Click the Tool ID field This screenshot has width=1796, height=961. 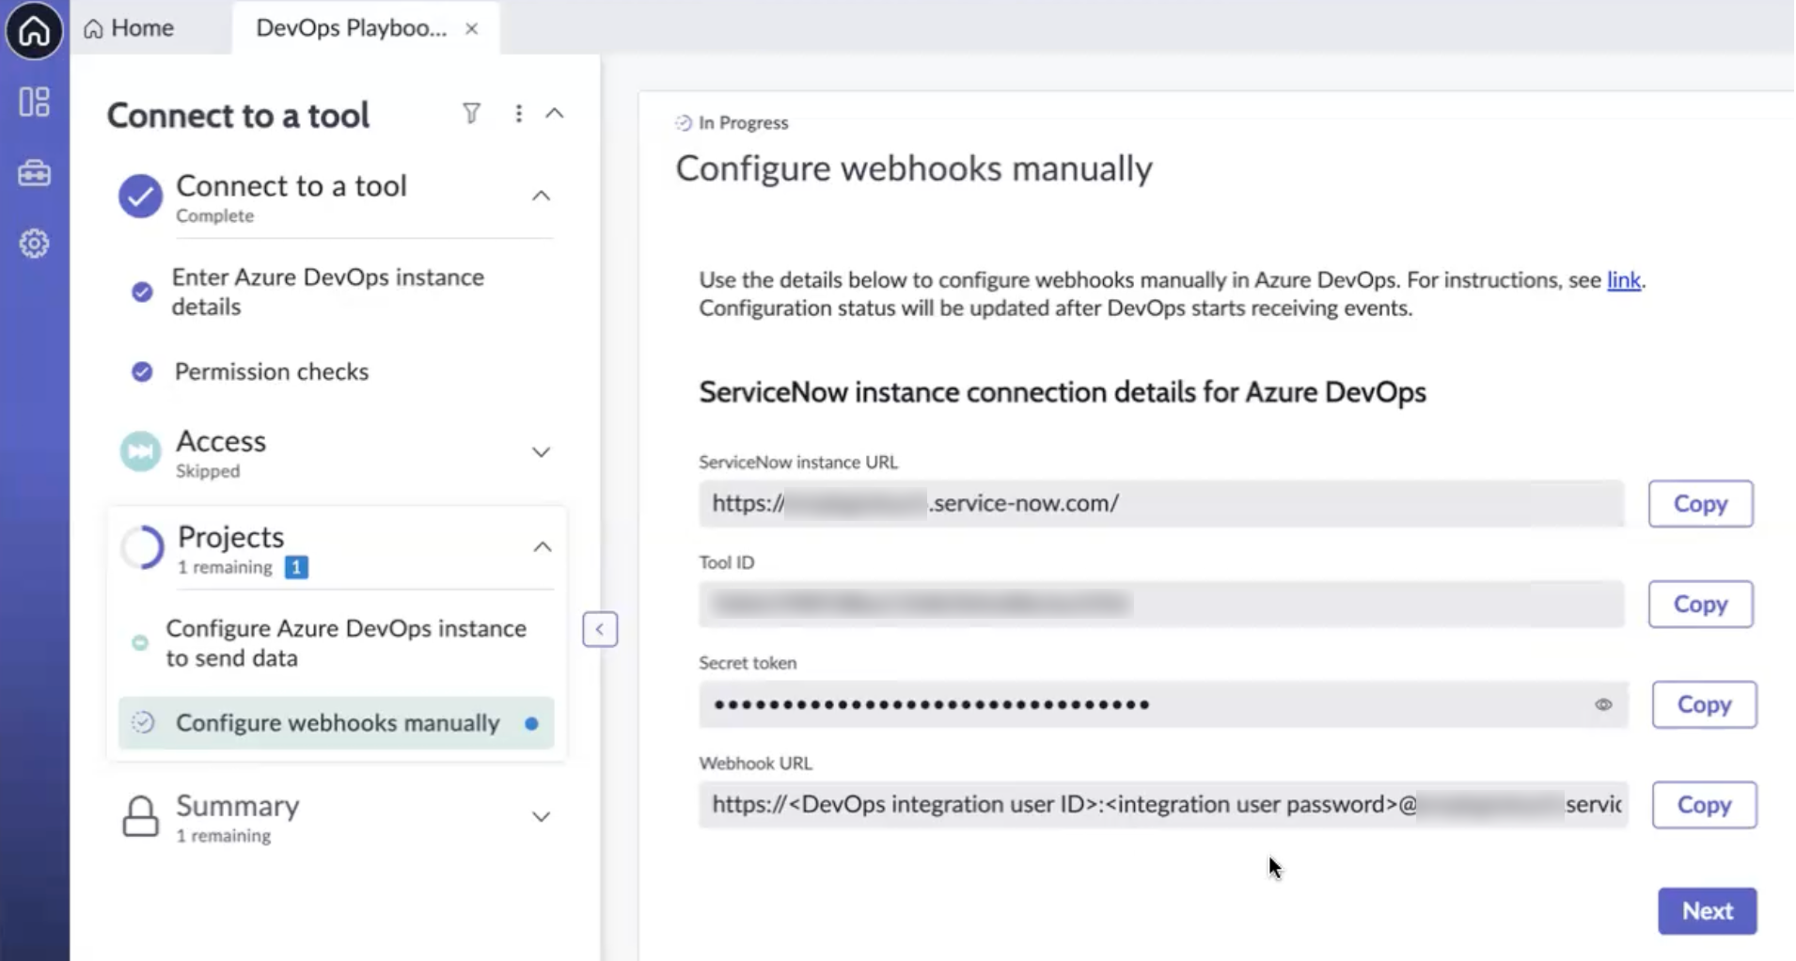click(x=1161, y=604)
